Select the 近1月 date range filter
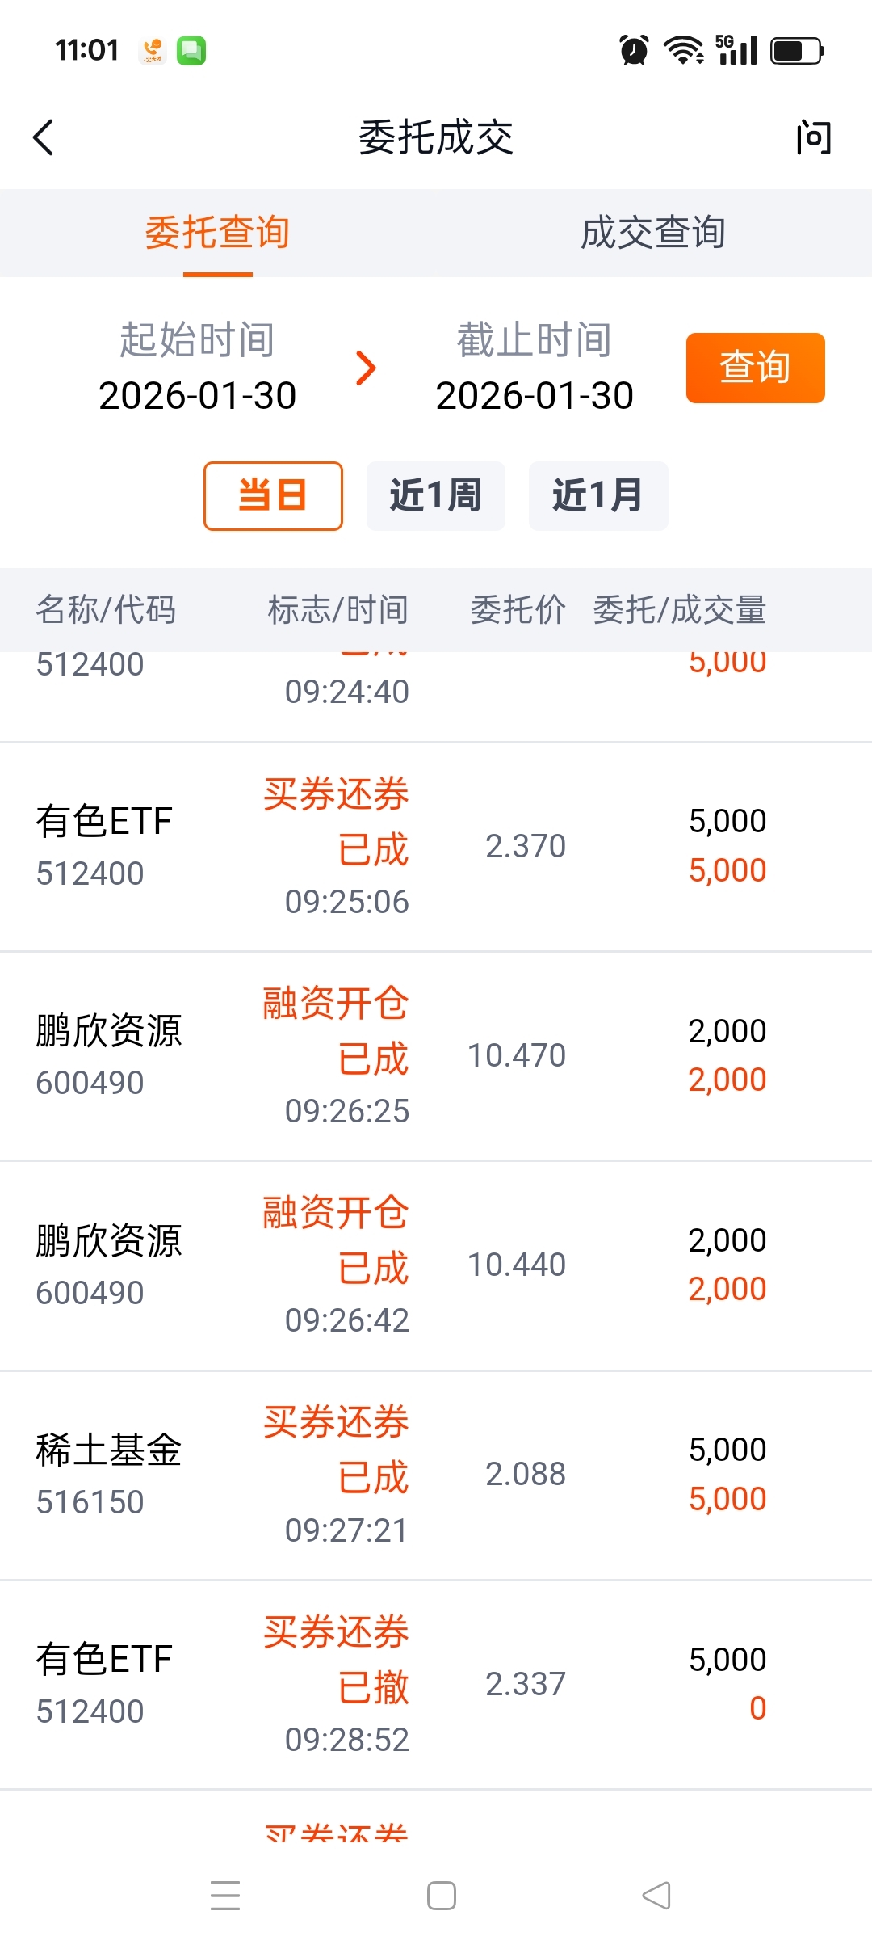The image size is (872, 1949). click(x=597, y=495)
